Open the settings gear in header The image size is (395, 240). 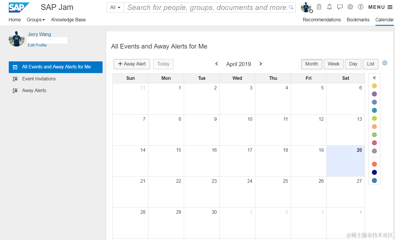point(350,7)
